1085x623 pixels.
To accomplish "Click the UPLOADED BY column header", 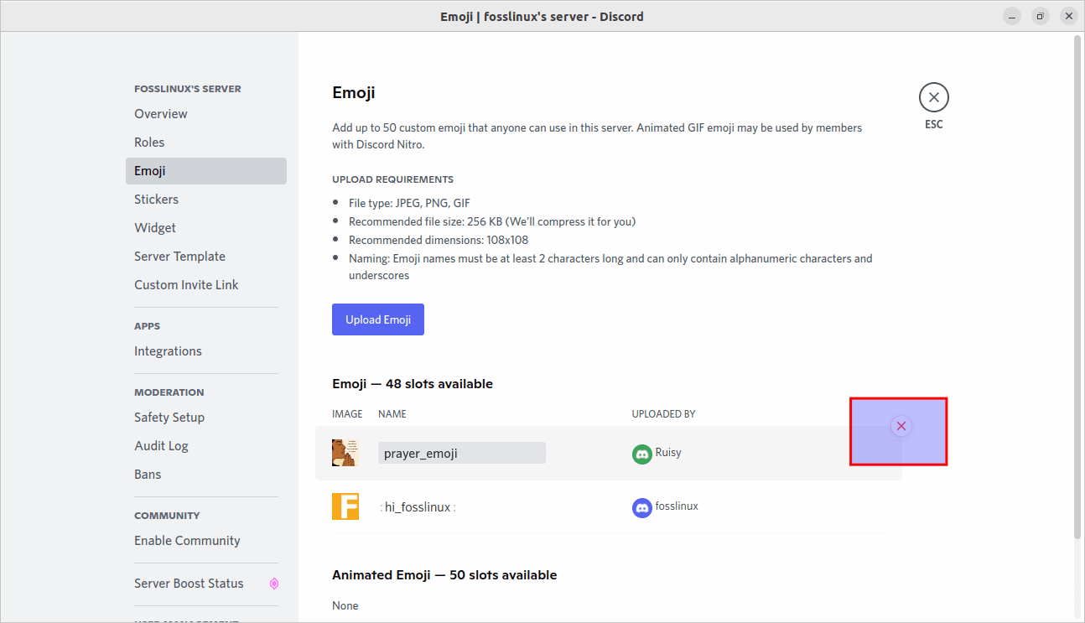I will click(x=663, y=414).
